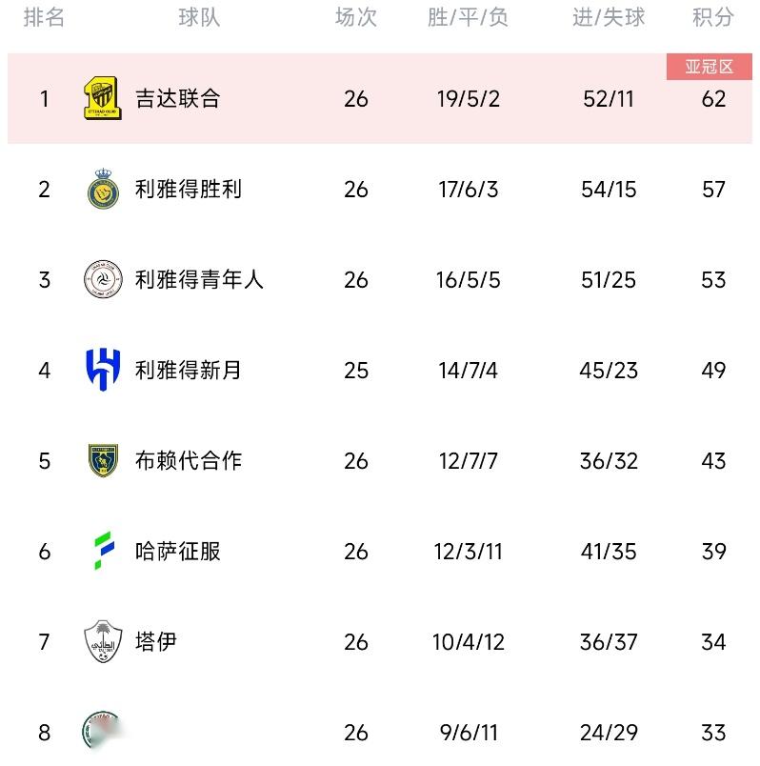Image resolution: width=760 pixels, height=766 pixels.
Task: Open the 利雅得胜利 team name
Action: (189, 189)
